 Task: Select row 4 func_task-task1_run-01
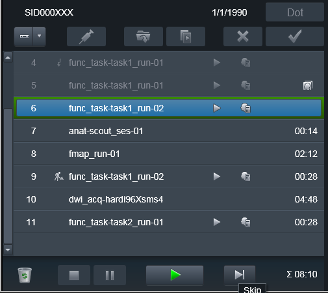click(x=169, y=63)
